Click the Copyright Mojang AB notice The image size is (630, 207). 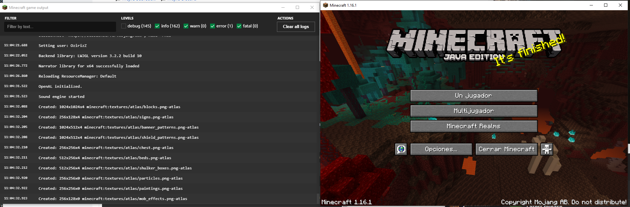[x=564, y=202]
